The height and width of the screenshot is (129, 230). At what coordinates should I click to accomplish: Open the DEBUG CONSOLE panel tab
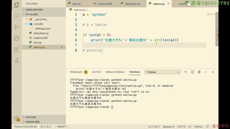coord(115,72)
